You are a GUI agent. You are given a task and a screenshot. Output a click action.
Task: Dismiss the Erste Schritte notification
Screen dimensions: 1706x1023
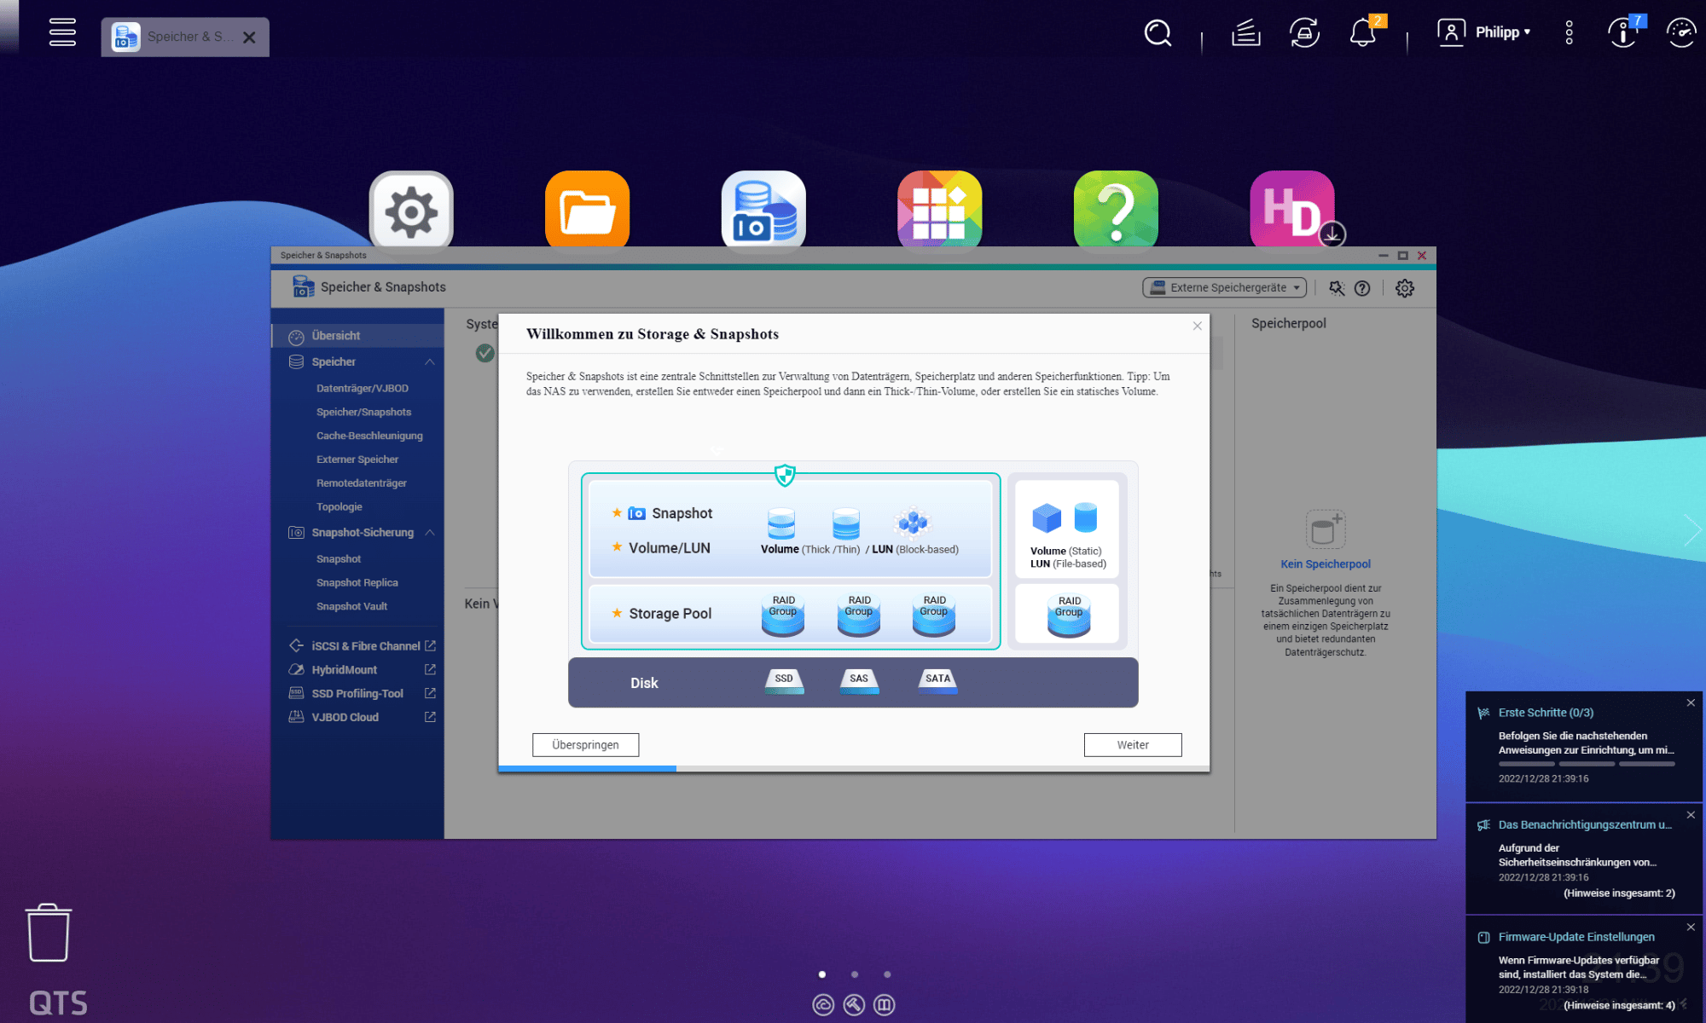(1691, 702)
